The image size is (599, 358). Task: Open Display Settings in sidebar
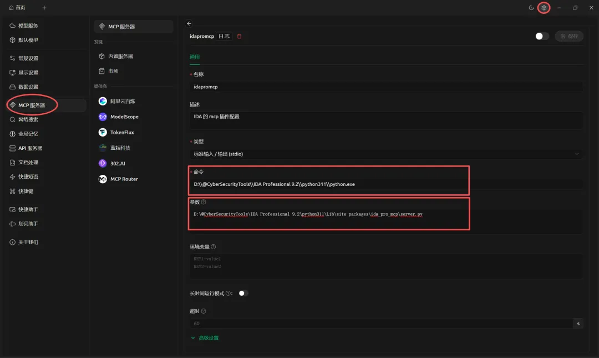pyautogui.click(x=24, y=72)
